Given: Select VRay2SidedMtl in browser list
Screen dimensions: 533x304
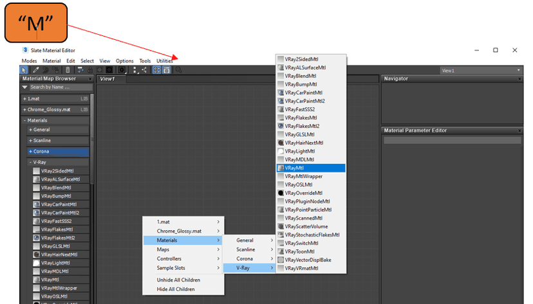Looking at the screenshot, I should click(x=61, y=171).
